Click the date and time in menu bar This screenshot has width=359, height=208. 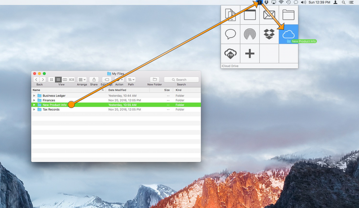320,2
